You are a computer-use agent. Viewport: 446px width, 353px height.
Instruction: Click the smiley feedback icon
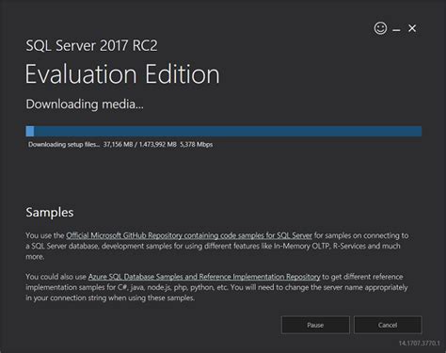pyautogui.click(x=380, y=28)
